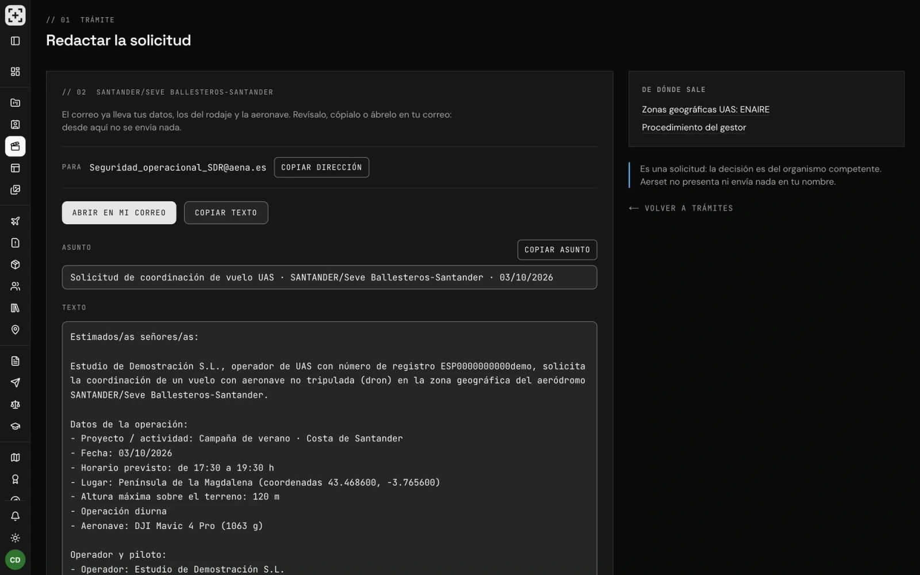Viewport: 920px width, 575px height.
Task: Open the graduation cap icon
Action: pyautogui.click(x=16, y=426)
